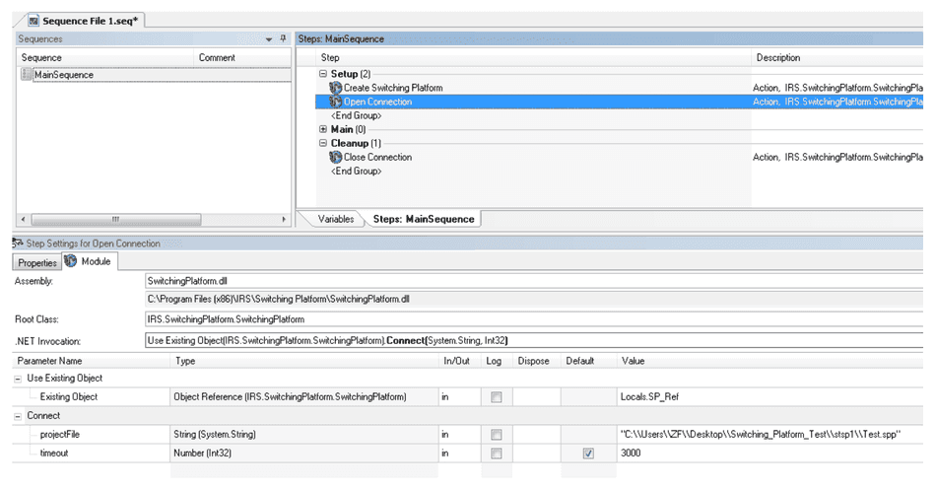Pin the Sequences pane
936x488 pixels.
[283, 38]
